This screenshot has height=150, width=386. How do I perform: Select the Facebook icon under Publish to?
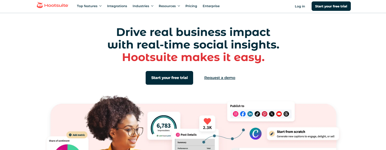243,114
